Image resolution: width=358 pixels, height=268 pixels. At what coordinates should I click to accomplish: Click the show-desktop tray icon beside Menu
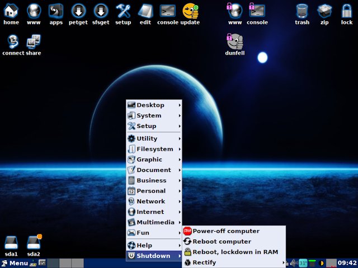pyautogui.click(x=33, y=263)
